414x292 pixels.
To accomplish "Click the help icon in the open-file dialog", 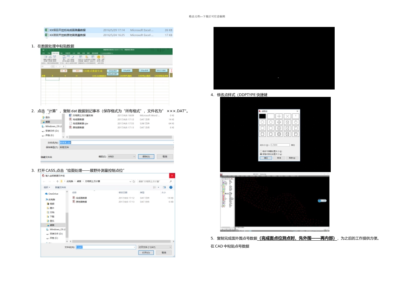I will pyautogui.click(x=171, y=187).
